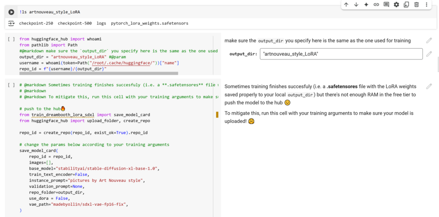This screenshot has height=217, width=439.
Task: Delete the cell with trash icon
Action: coord(417,5)
